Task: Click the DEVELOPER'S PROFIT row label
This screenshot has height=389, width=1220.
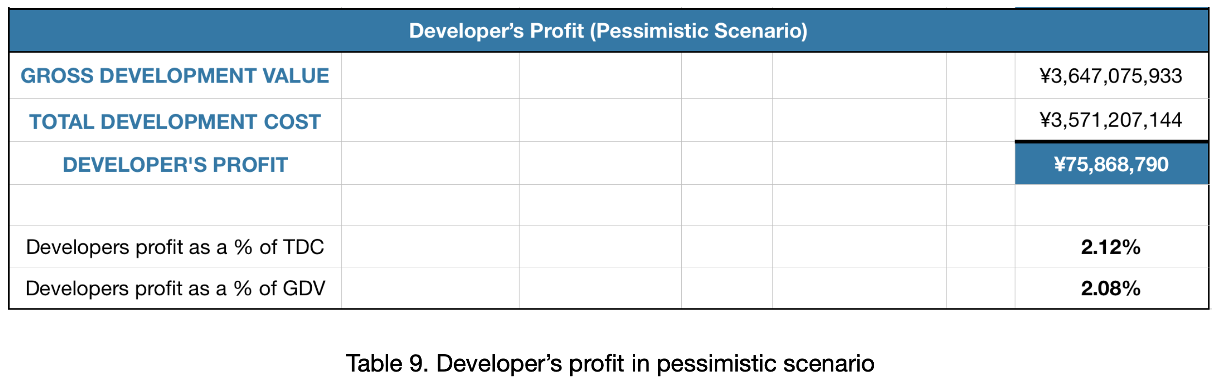Action: pyautogui.click(x=175, y=164)
